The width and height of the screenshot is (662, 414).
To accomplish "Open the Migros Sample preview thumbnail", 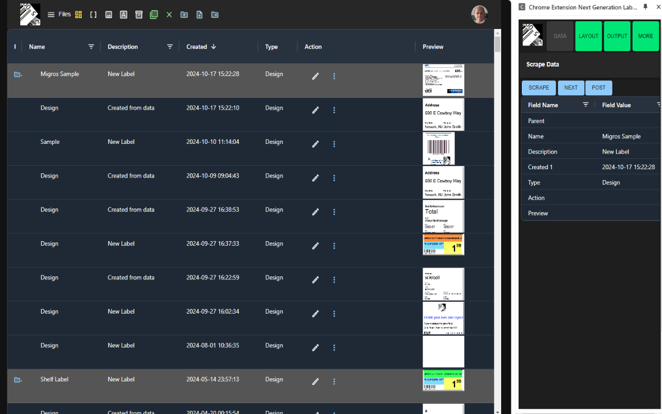I will pos(443,80).
